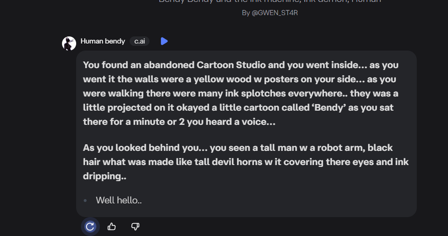Click the word 'dripping..' ending the second paragraph
This screenshot has height=236, width=448.
point(105,176)
